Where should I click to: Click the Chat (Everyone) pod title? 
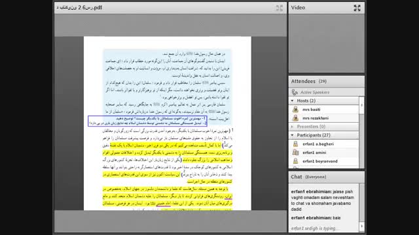pos(308,177)
